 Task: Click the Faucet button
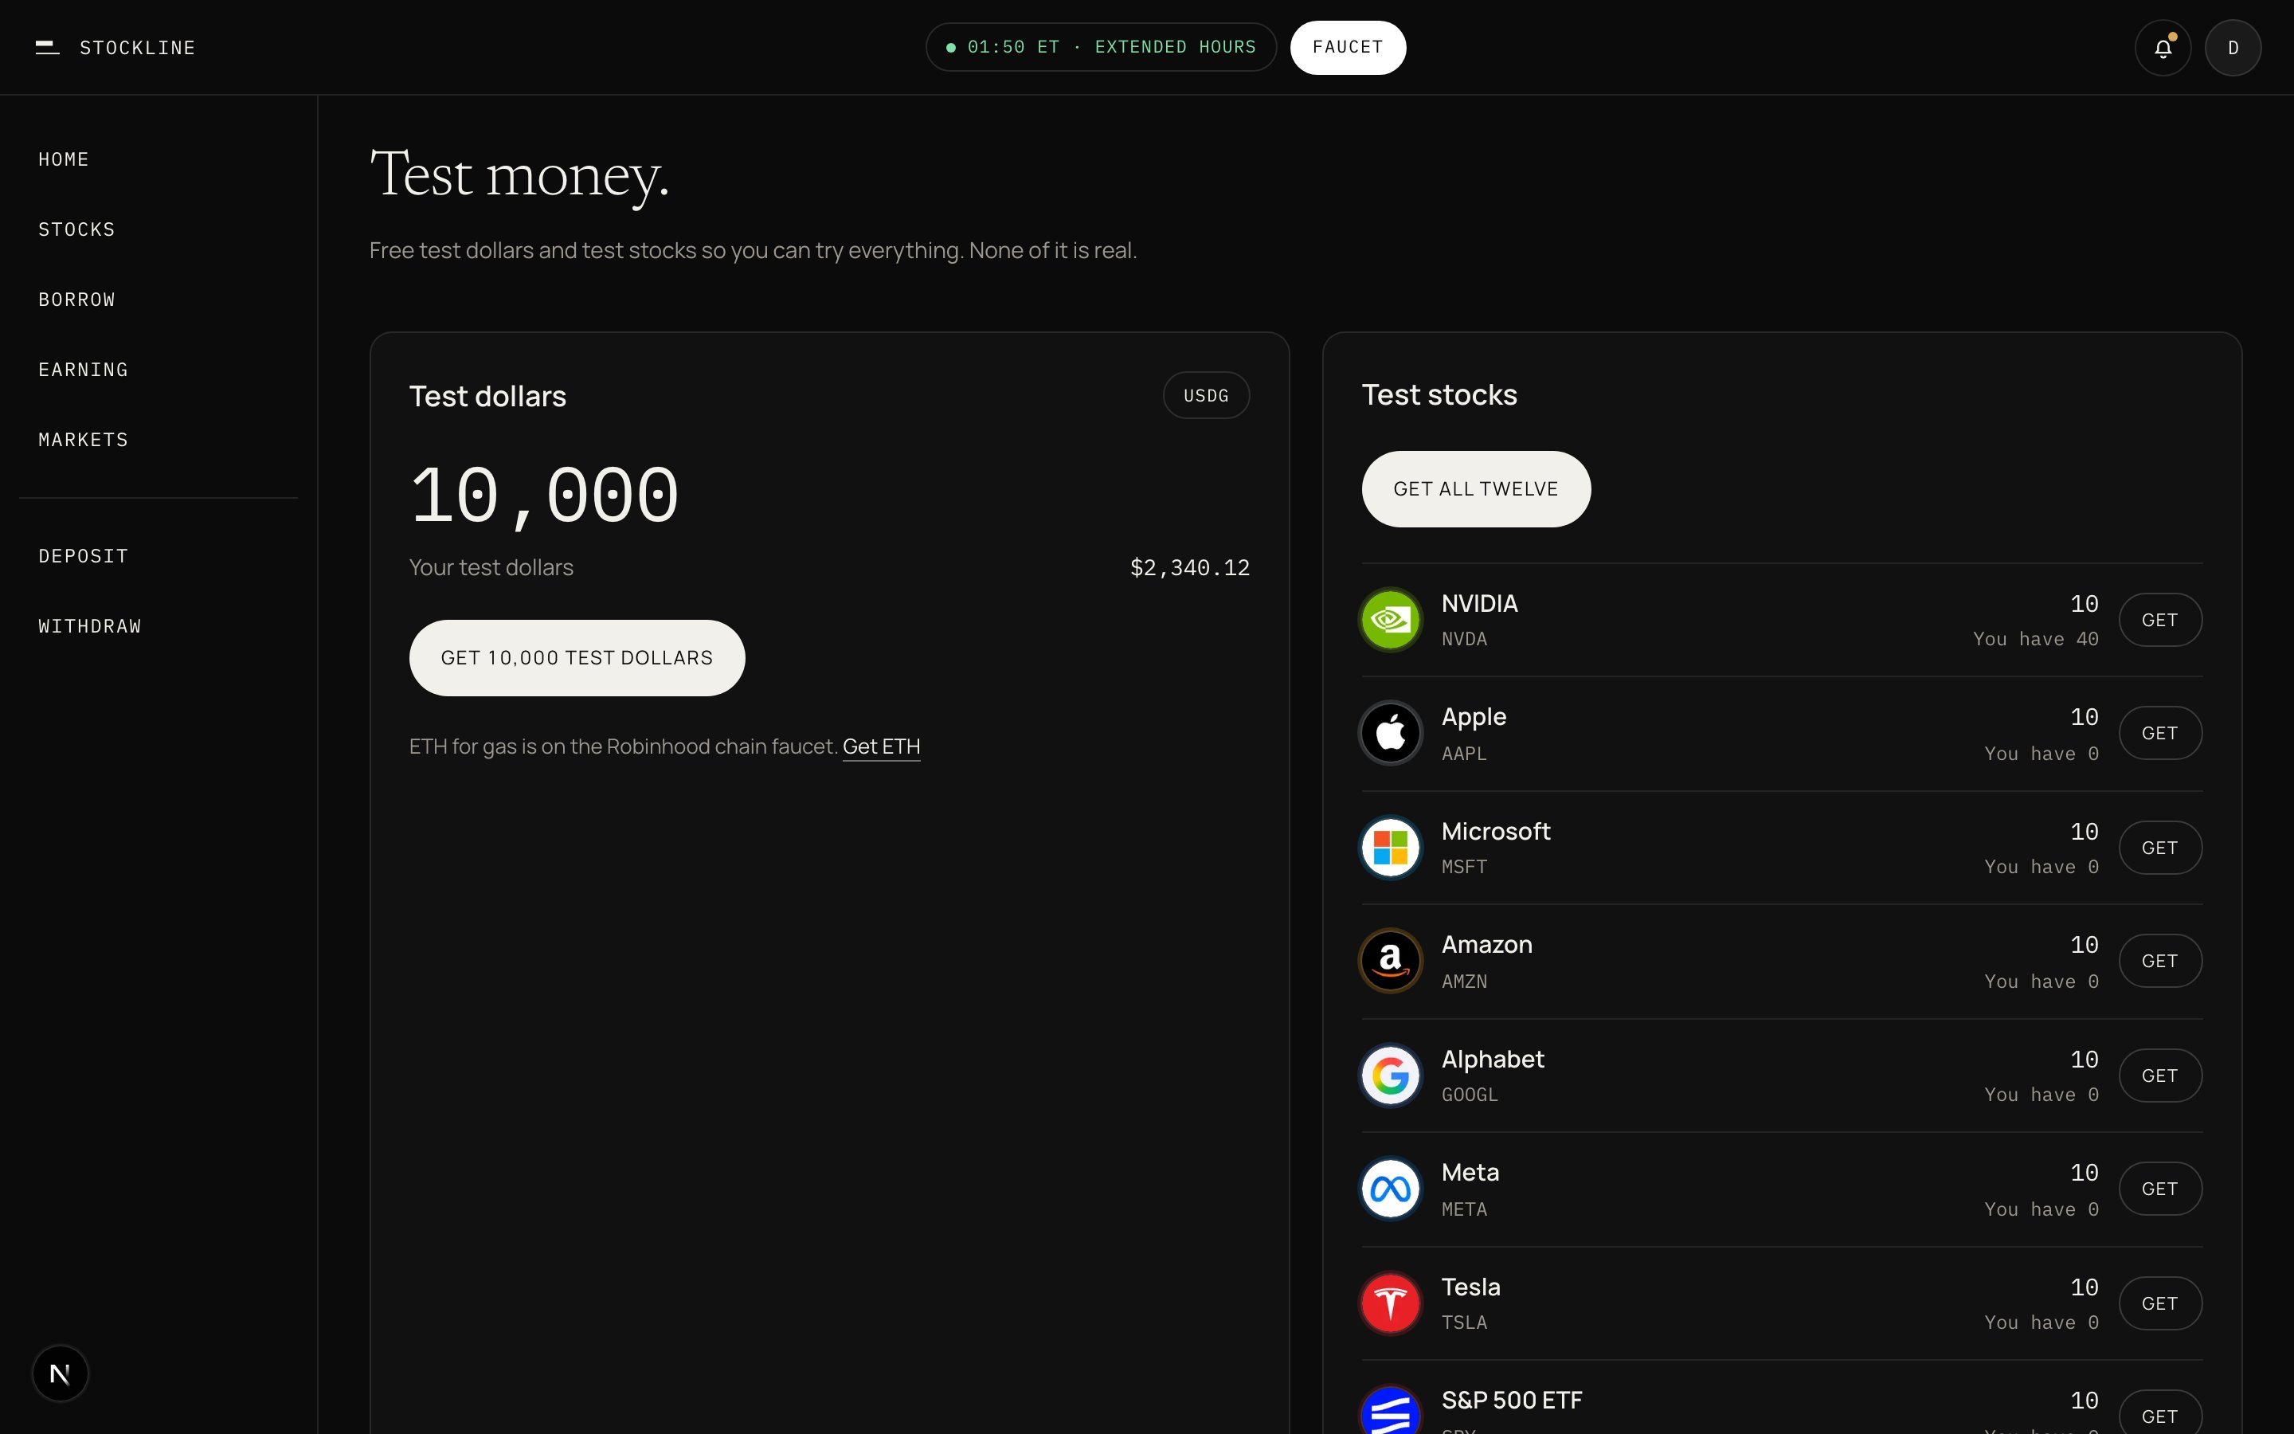click(1347, 48)
